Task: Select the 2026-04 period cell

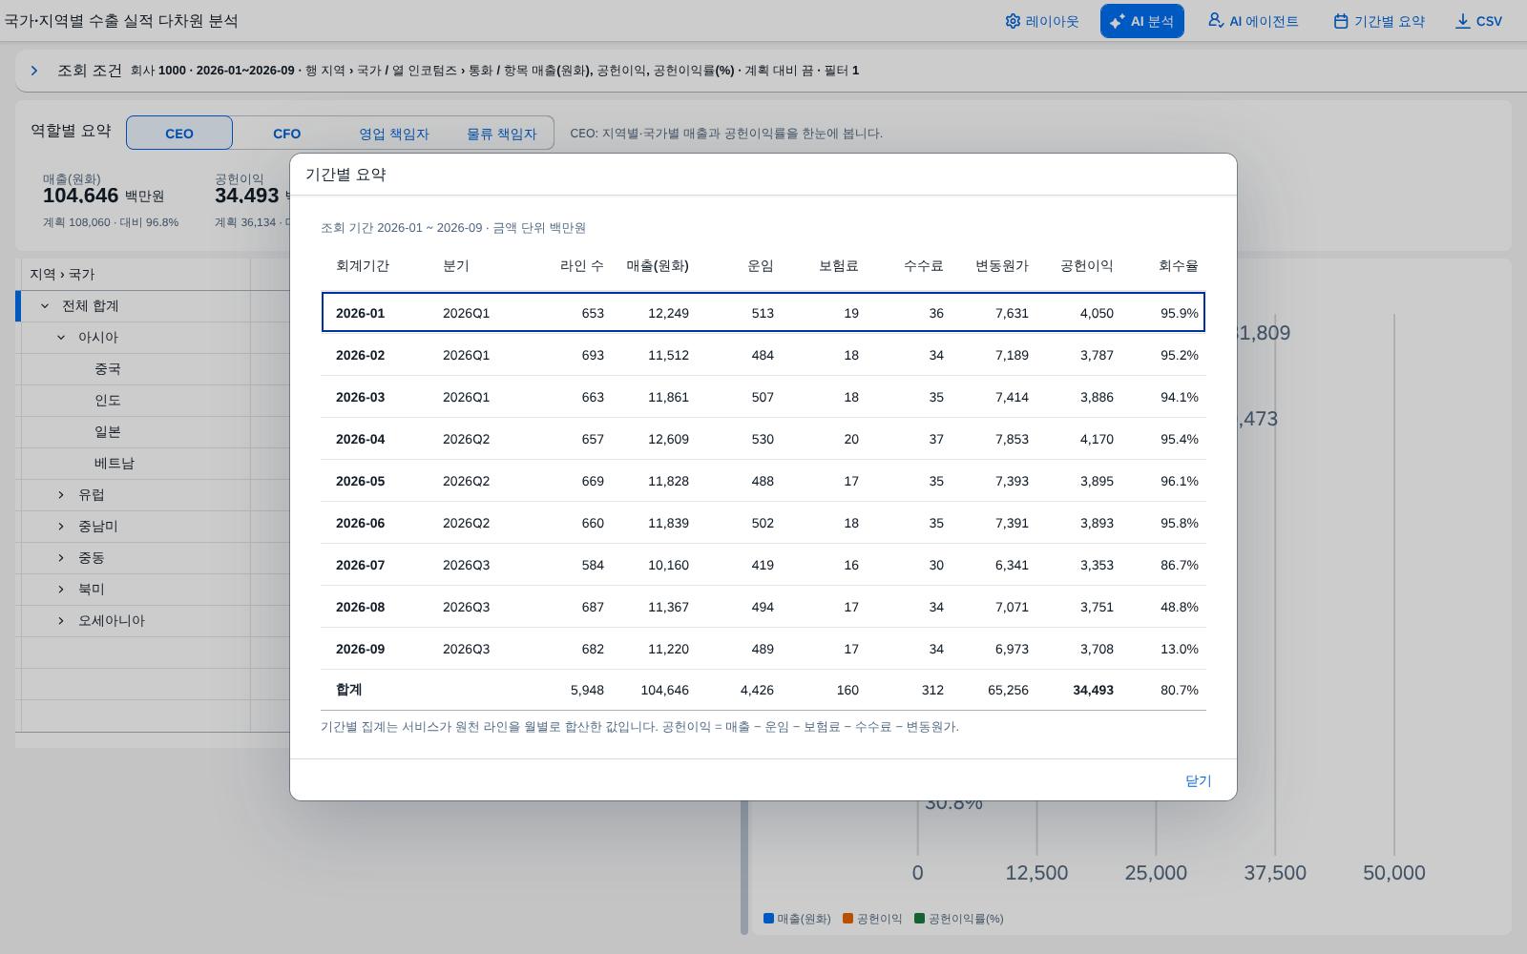Action: 360,439
